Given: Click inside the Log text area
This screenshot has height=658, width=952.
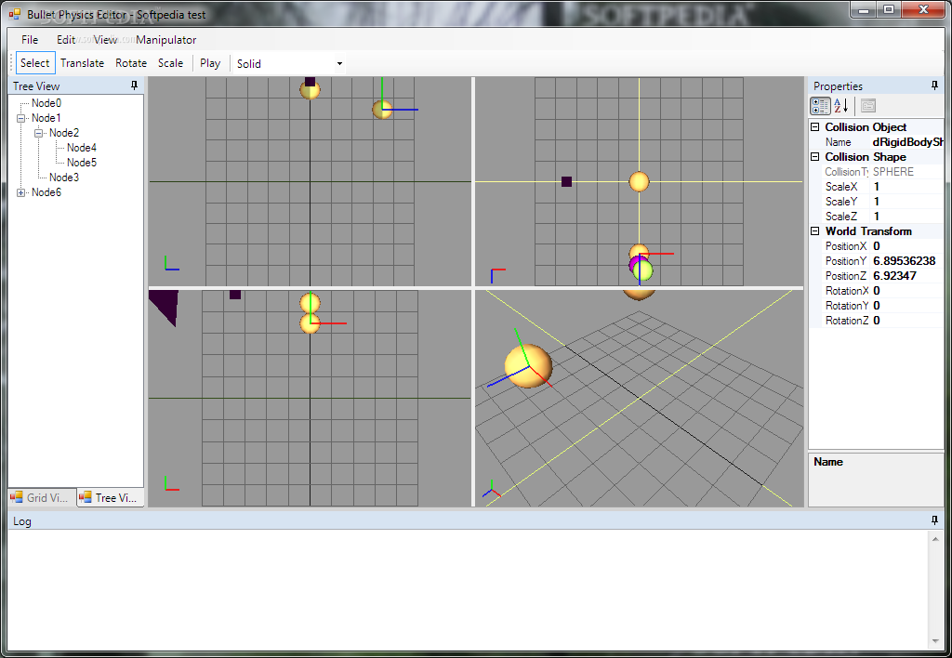Looking at the screenshot, I should point(468,590).
